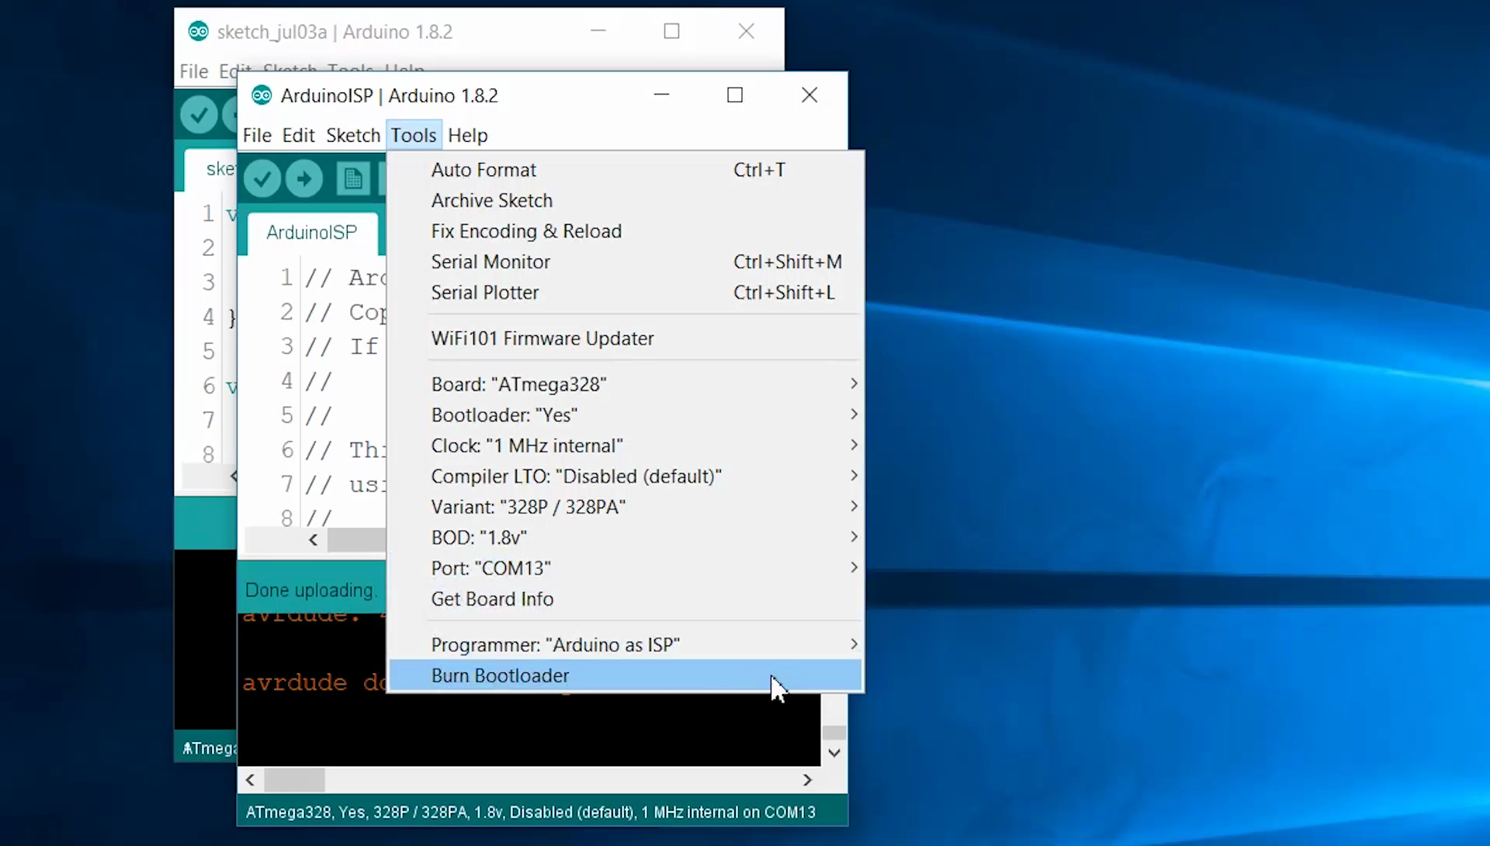The image size is (1490, 846).
Task: Open Serial Monitor from Tools menu
Action: point(490,262)
